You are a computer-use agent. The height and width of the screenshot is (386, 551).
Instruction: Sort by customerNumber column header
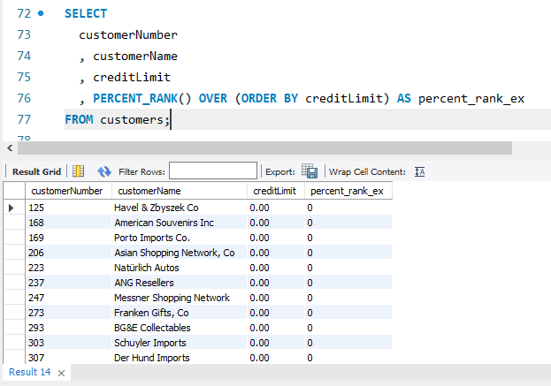[x=68, y=191]
